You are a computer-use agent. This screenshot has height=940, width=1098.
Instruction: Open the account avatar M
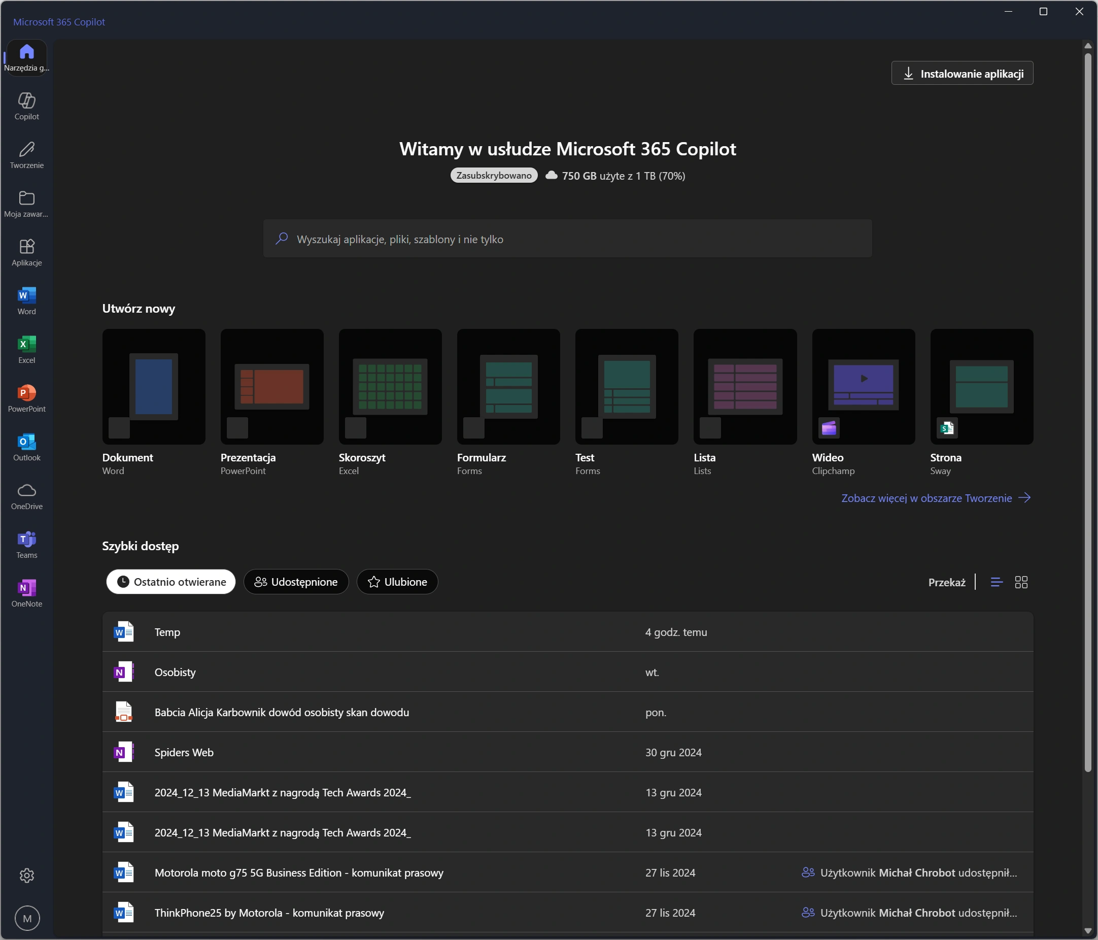pyautogui.click(x=27, y=918)
